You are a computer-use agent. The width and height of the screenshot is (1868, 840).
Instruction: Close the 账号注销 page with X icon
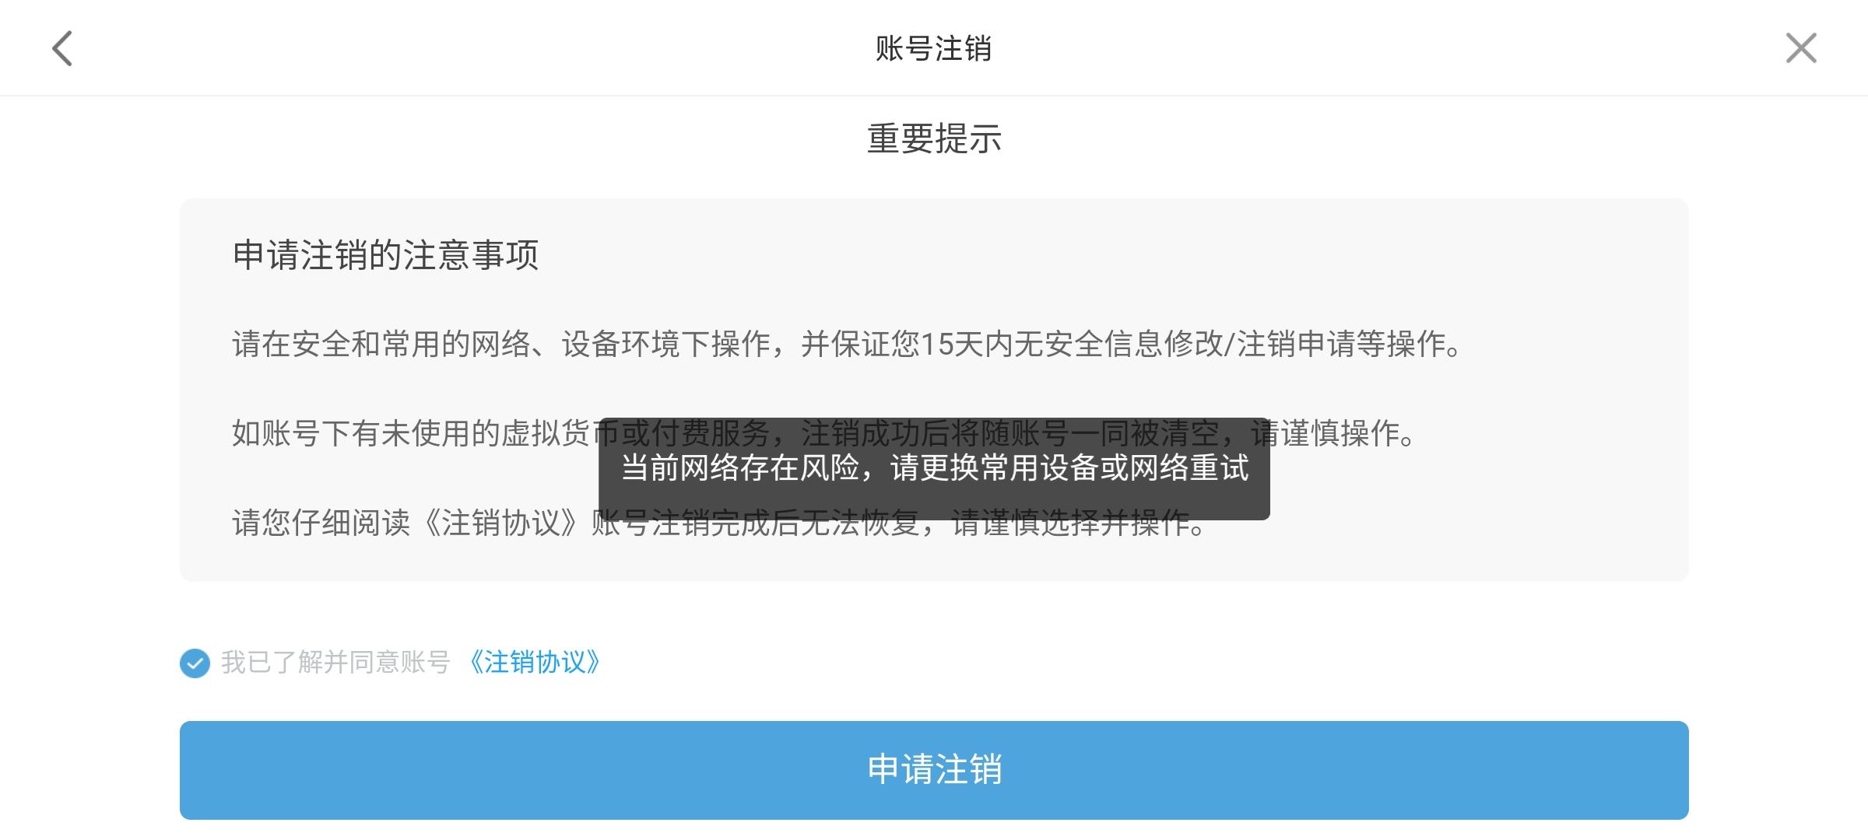(x=1801, y=48)
